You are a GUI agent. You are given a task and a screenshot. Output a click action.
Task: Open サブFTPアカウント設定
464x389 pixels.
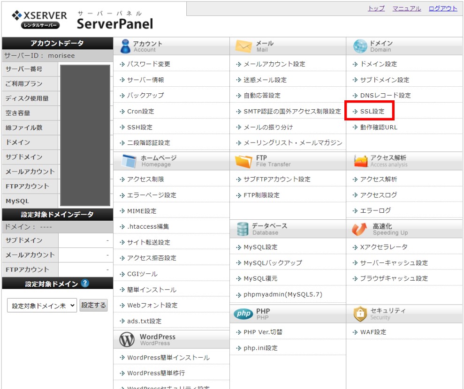pos(277,180)
